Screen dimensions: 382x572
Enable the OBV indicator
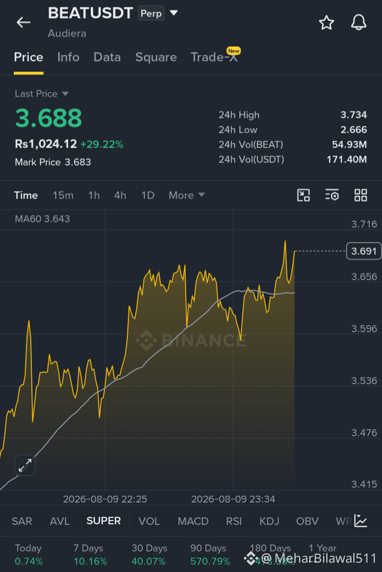(307, 521)
